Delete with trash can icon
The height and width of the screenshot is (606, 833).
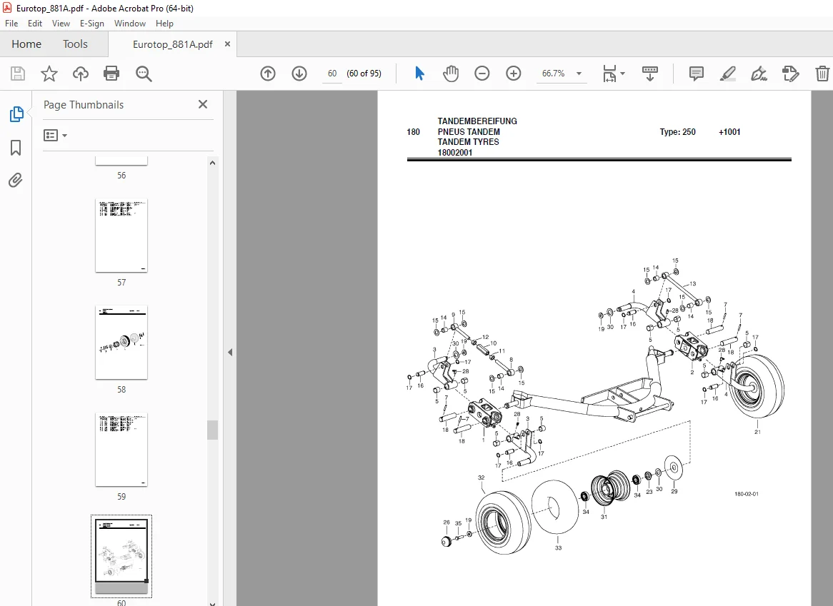(822, 74)
